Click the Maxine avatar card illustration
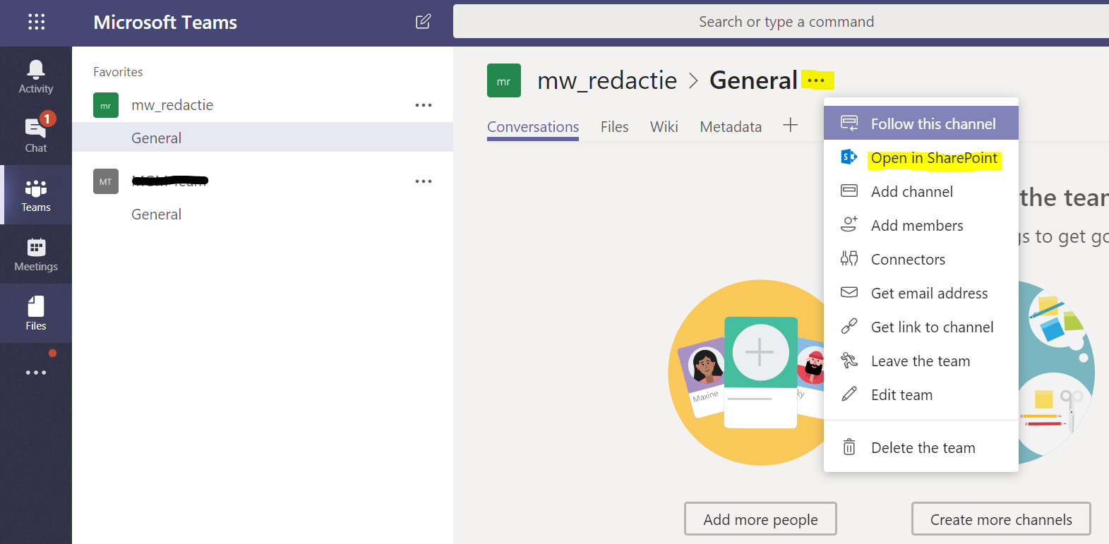The width and height of the screenshot is (1109, 544). coord(705,376)
